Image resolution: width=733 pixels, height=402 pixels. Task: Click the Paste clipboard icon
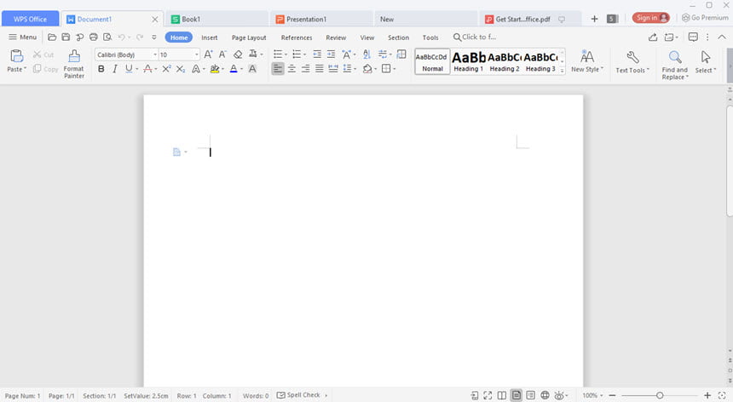point(17,56)
